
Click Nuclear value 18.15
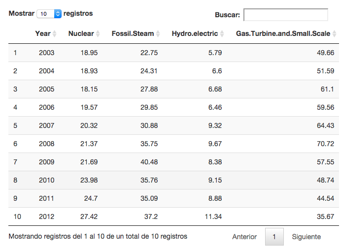(x=89, y=89)
